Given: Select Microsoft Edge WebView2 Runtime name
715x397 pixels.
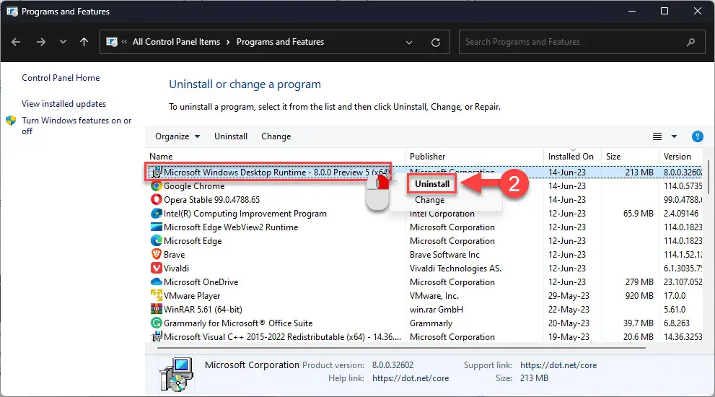Looking at the screenshot, I should pos(231,227).
